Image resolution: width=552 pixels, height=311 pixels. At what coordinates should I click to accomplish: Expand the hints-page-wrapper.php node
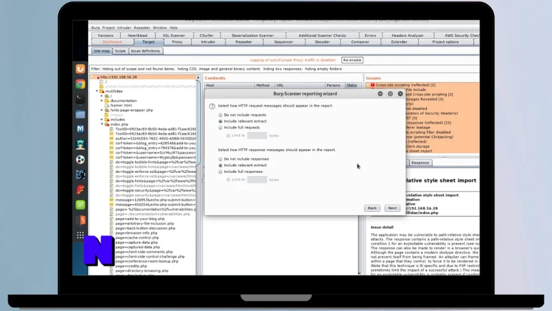[102, 110]
